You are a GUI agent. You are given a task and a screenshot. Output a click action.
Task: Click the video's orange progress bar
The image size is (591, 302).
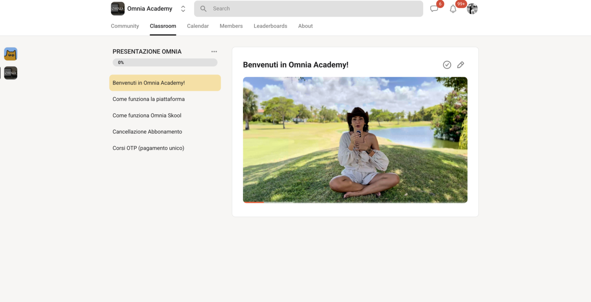(x=254, y=202)
